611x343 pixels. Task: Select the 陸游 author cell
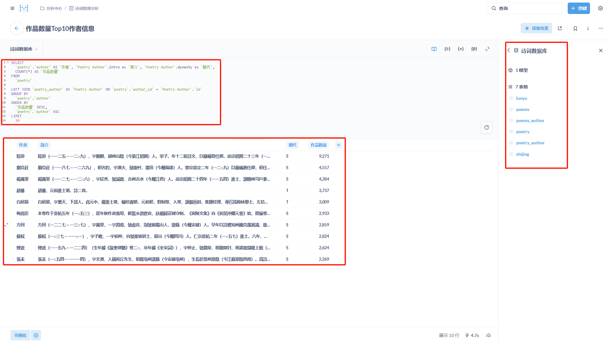click(21, 156)
